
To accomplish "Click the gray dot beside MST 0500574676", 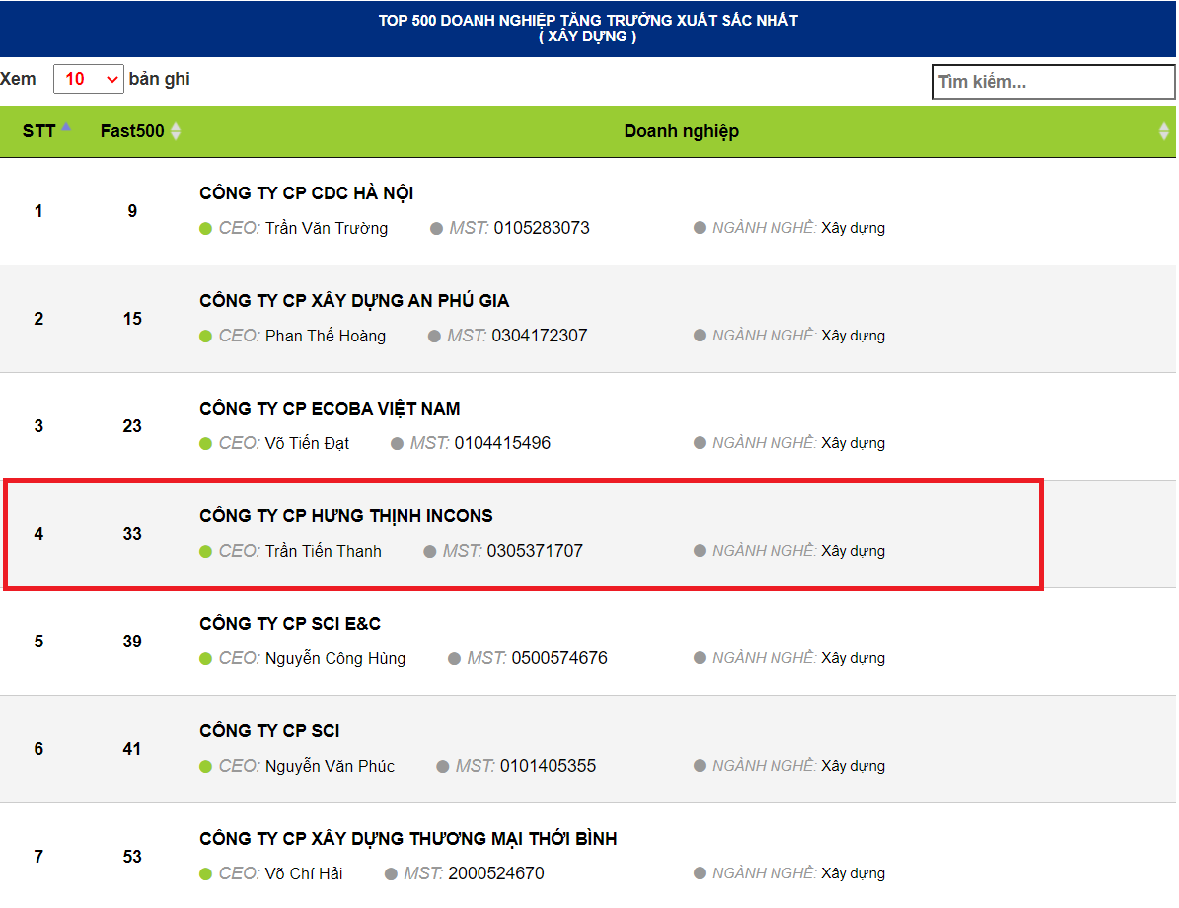I will [x=454, y=659].
